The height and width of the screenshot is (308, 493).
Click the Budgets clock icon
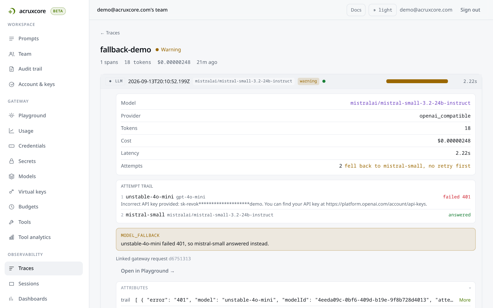click(12, 207)
